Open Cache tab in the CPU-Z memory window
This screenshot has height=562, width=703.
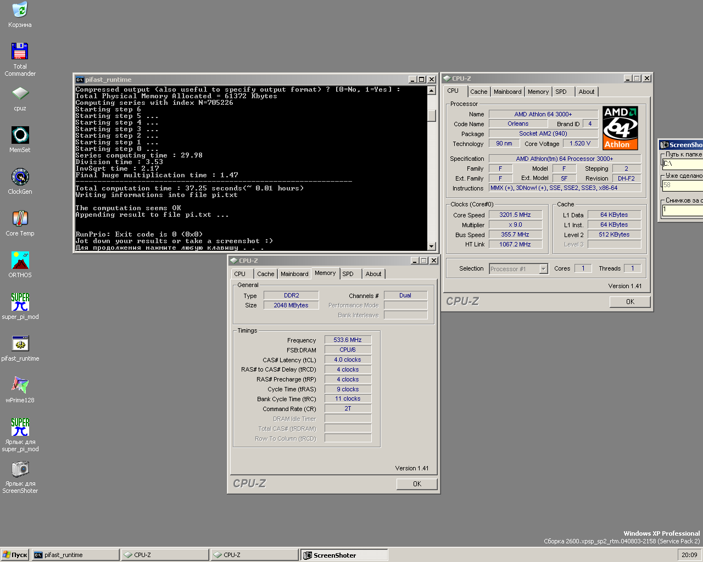tap(265, 274)
